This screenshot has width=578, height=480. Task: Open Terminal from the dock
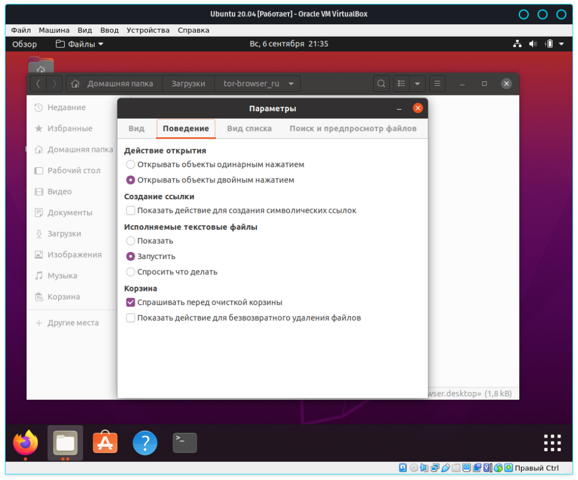pyautogui.click(x=185, y=443)
